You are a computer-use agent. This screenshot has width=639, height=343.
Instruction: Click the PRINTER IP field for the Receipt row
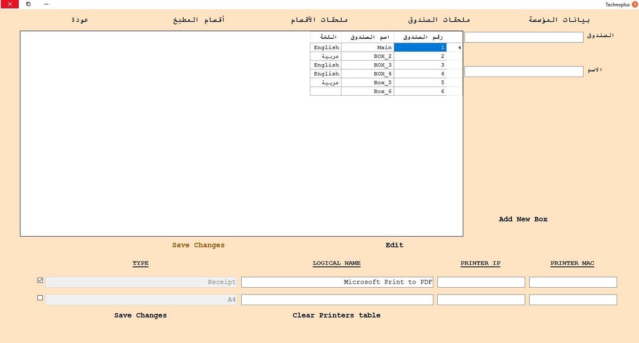point(480,282)
